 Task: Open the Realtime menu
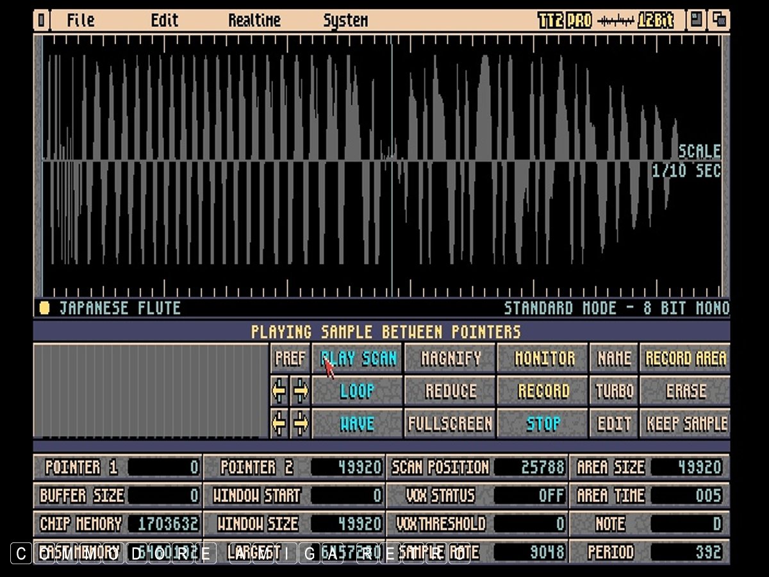[x=254, y=21]
